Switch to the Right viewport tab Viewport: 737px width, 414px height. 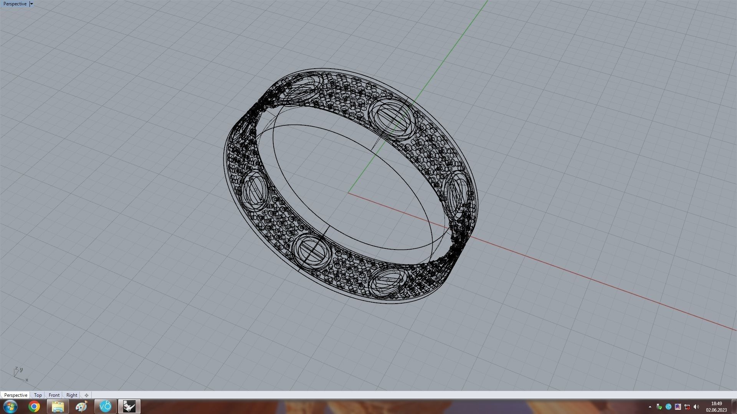point(72,395)
